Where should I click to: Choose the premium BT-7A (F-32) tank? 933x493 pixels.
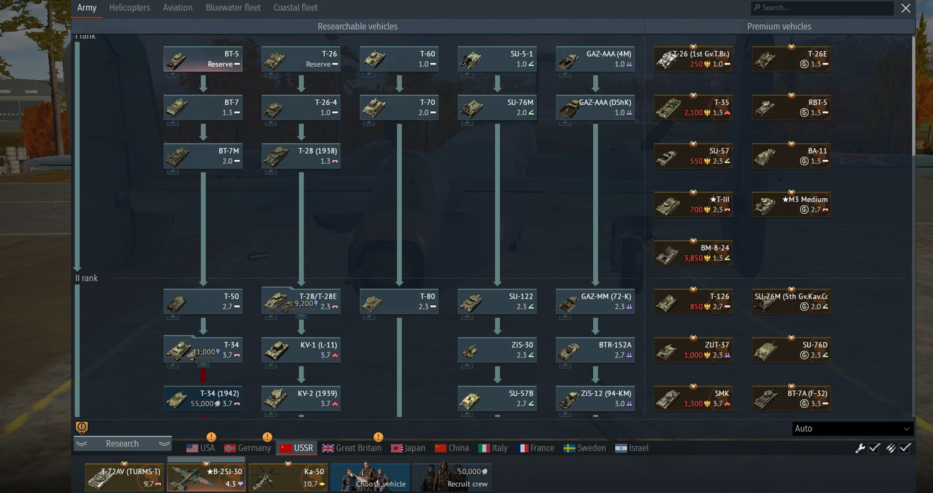click(x=791, y=398)
